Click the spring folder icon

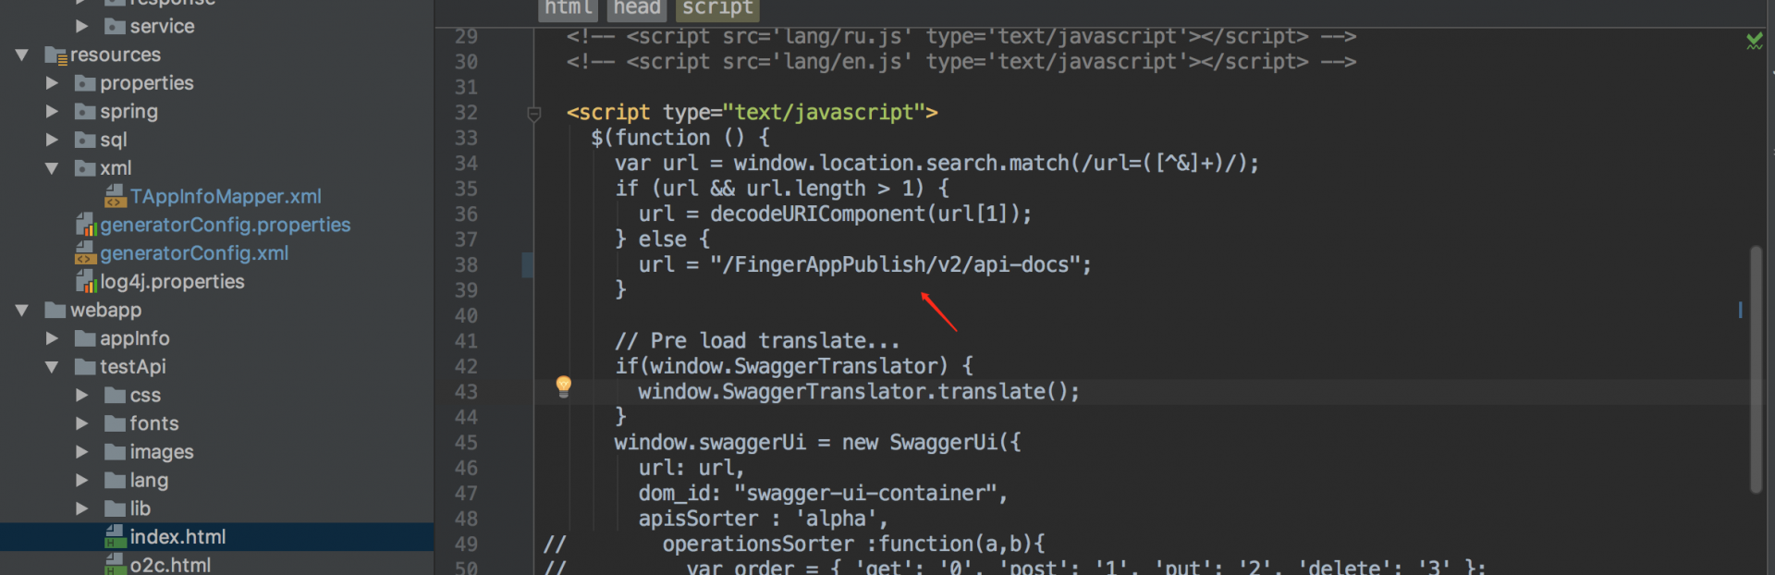tap(85, 112)
